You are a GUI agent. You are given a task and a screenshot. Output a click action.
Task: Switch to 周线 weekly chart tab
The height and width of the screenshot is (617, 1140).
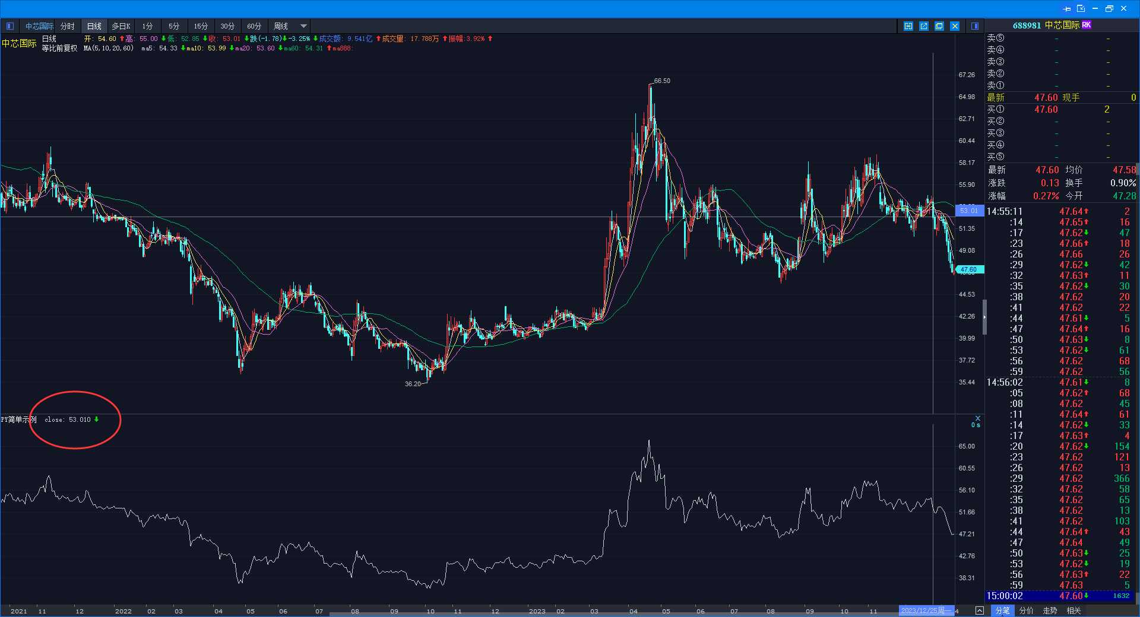[281, 26]
